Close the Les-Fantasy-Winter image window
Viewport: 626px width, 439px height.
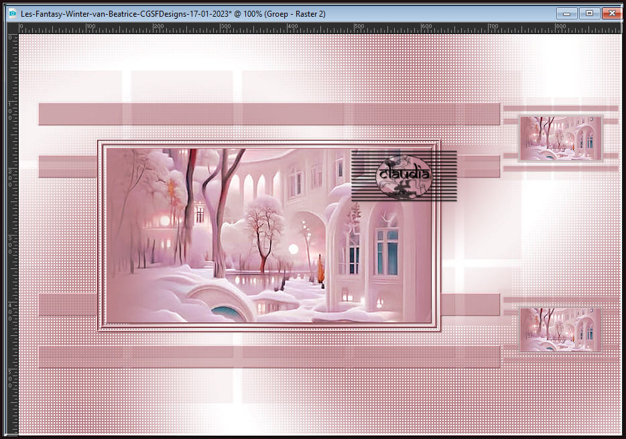tap(612, 13)
